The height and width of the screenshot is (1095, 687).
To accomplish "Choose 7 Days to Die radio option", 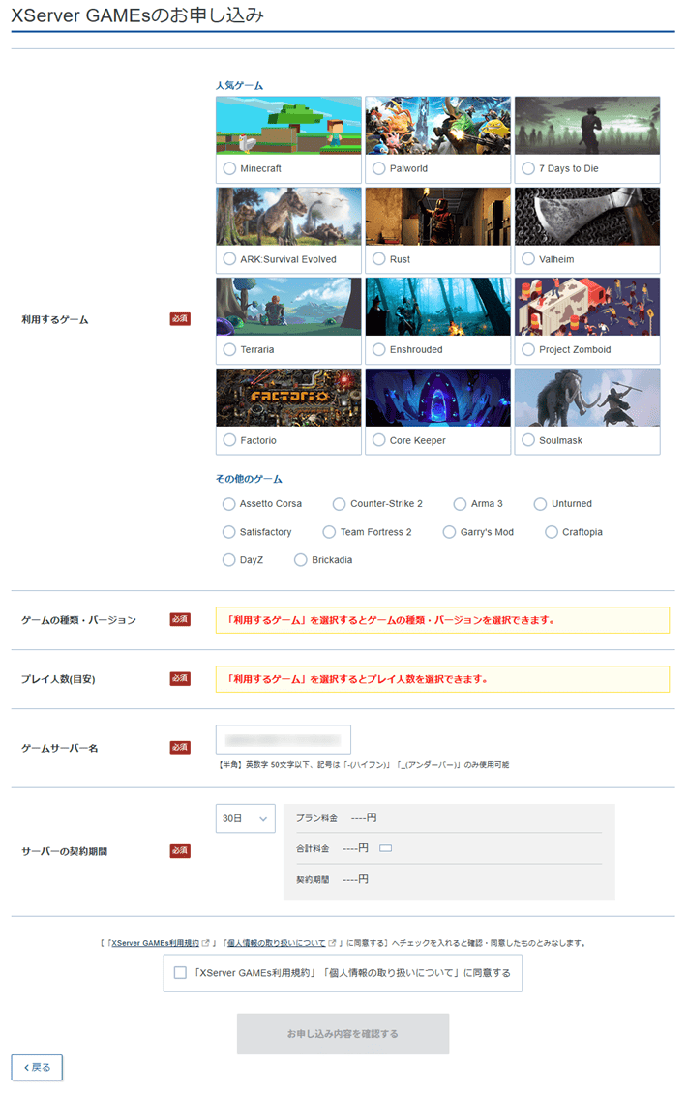I will [528, 168].
